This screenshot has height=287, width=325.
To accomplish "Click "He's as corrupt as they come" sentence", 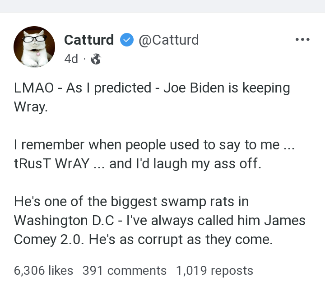I will click(x=181, y=239).
